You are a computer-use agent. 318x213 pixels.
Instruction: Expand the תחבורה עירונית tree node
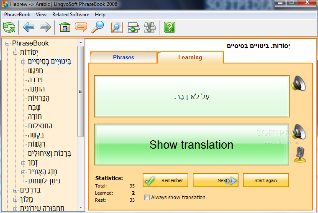(15, 209)
